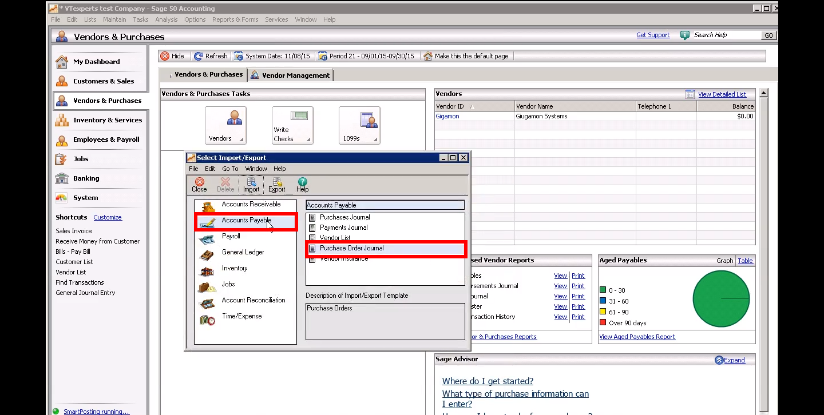Select Account Reconciliation category
This screenshot has height=415, width=824.
pos(253,300)
